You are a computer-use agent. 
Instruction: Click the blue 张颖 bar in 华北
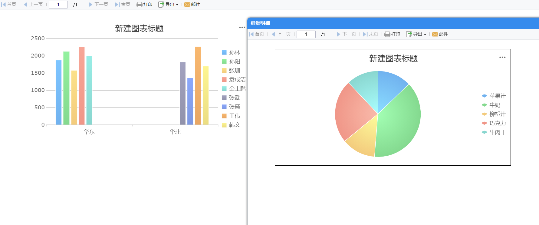click(x=190, y=101)
